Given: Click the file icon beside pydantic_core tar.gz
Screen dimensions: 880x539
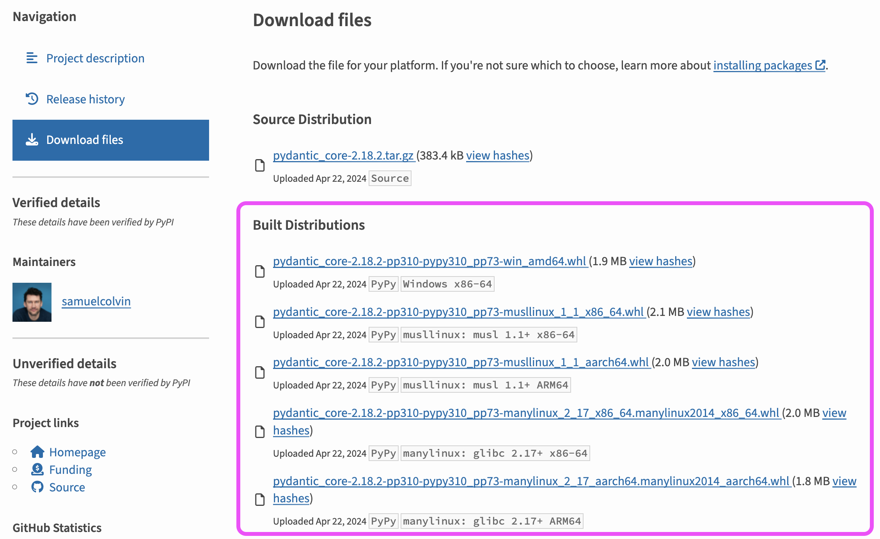Looking at the screenshot, I should tap(260, 165).
